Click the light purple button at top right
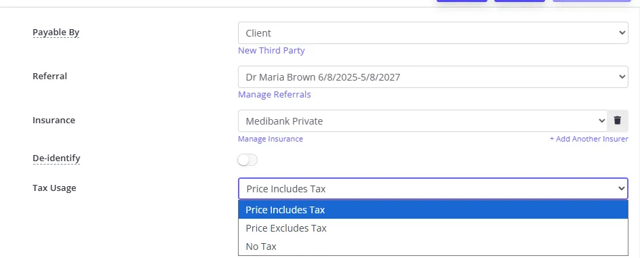 [592, 1]
